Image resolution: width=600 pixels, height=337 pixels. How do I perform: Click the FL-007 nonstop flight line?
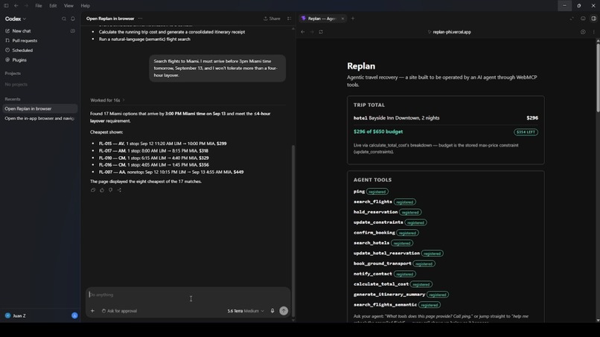point(171,172)
